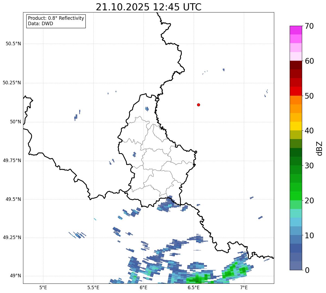Click the 50.5°N latitude label
This screenshot has width=326, height=293.
pos(13,44)
